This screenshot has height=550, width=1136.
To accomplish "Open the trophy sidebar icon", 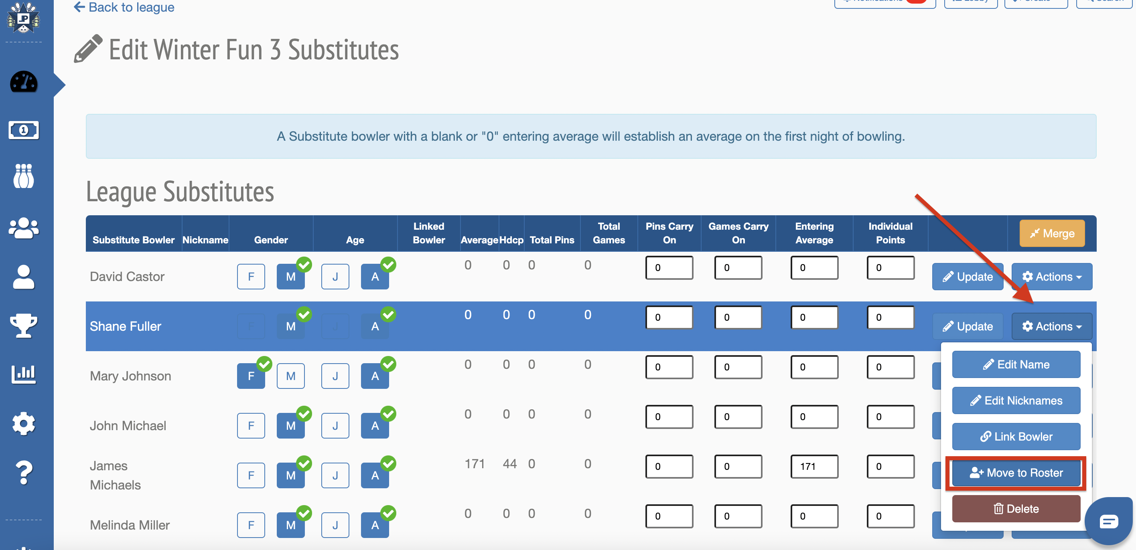I will click(x=24, y=325).
